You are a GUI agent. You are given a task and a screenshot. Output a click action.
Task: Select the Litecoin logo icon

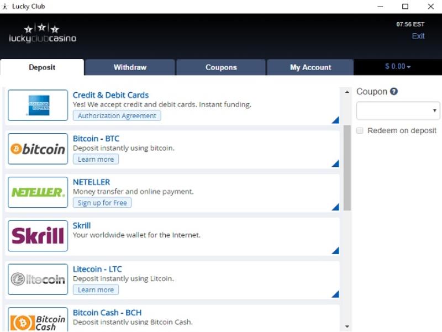(38, 280)
